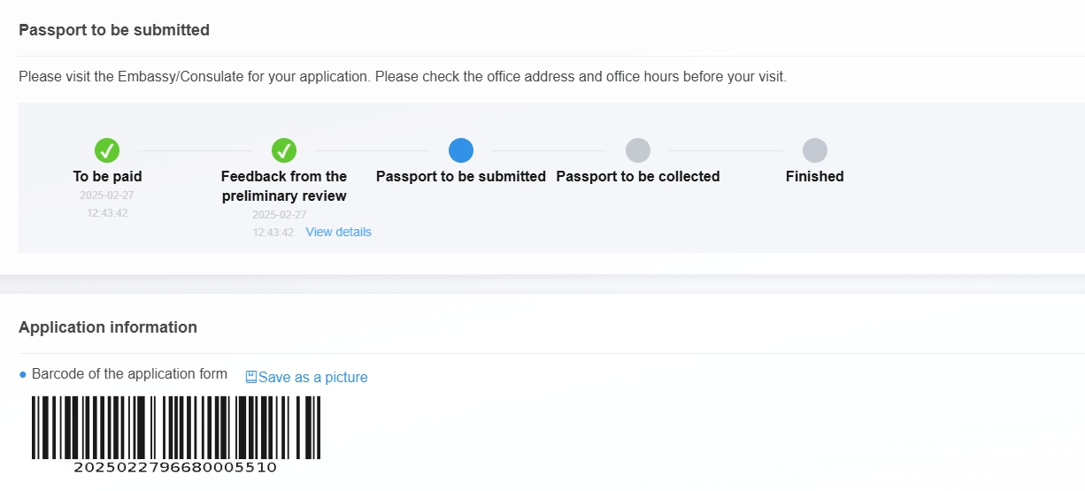
Task: Click the barcode image
Action: [x=175, y=426]
